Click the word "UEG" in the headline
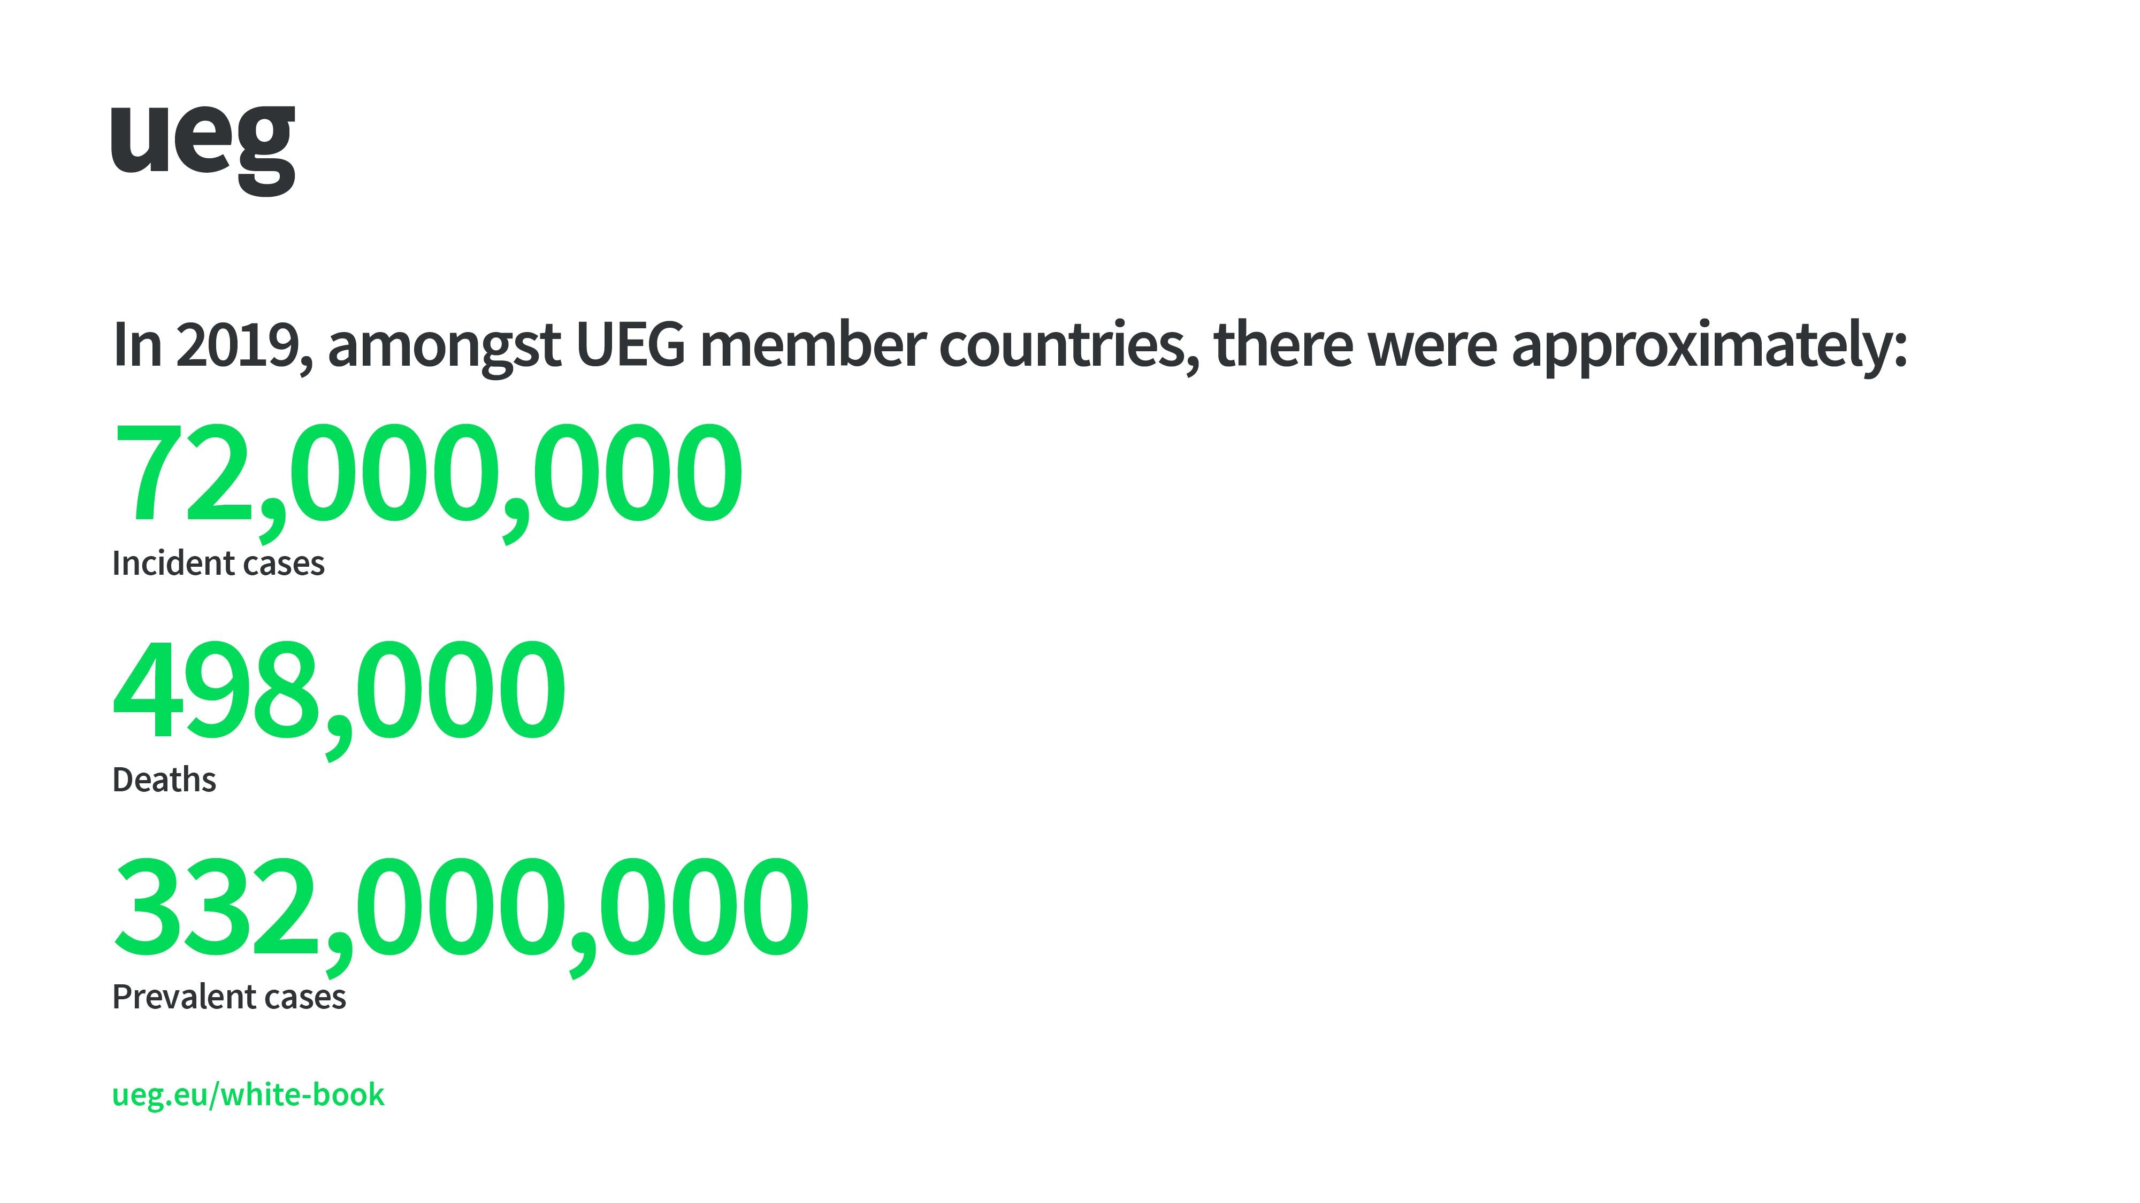This screenshot has height=1203, width=2140. [x=630, y=344]
